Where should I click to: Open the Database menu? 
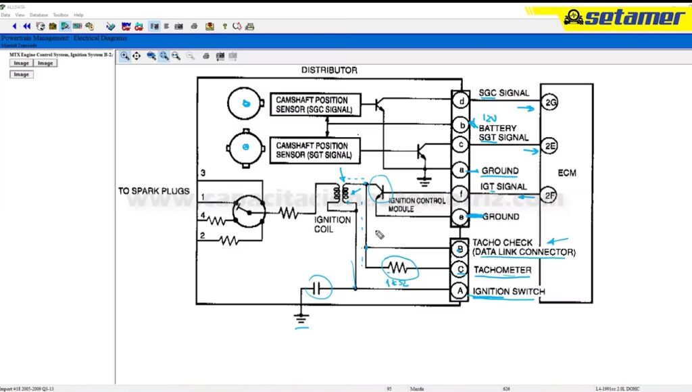pos(39,14)
